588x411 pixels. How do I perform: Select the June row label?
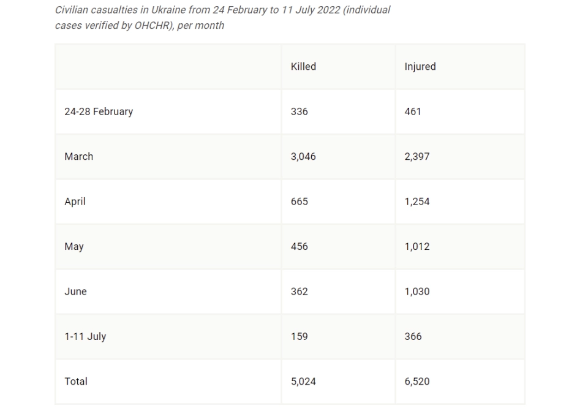click(75, 292)
